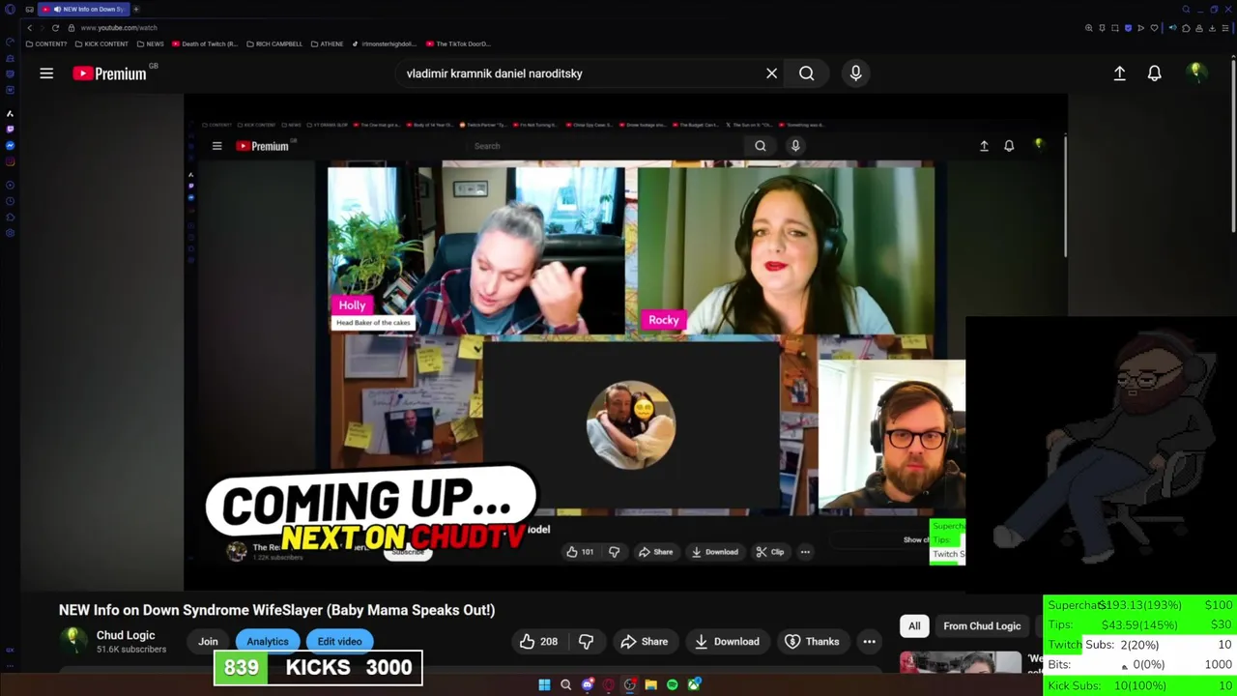This screenshot has height=696, width=1237.
Task: Open the notifications bell
Action: click(x=1154, y=73)
